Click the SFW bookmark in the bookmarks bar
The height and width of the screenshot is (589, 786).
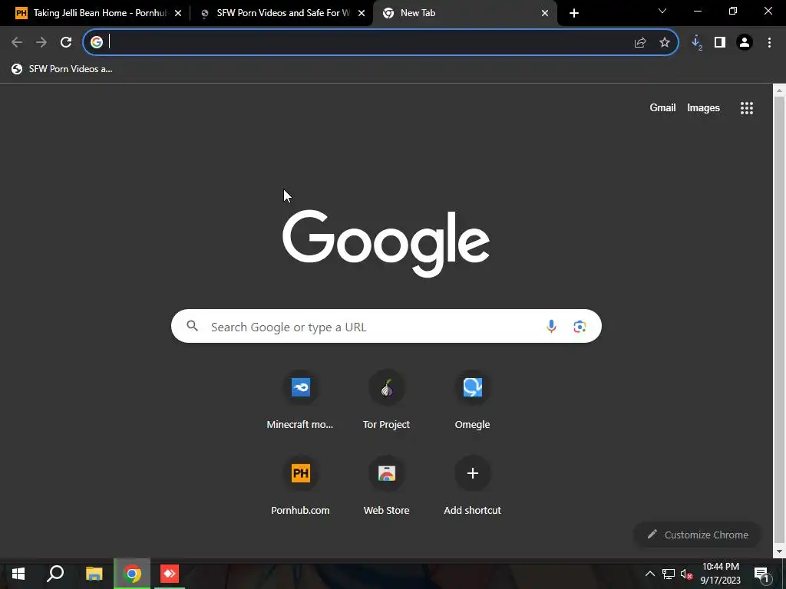click(61, 69)
